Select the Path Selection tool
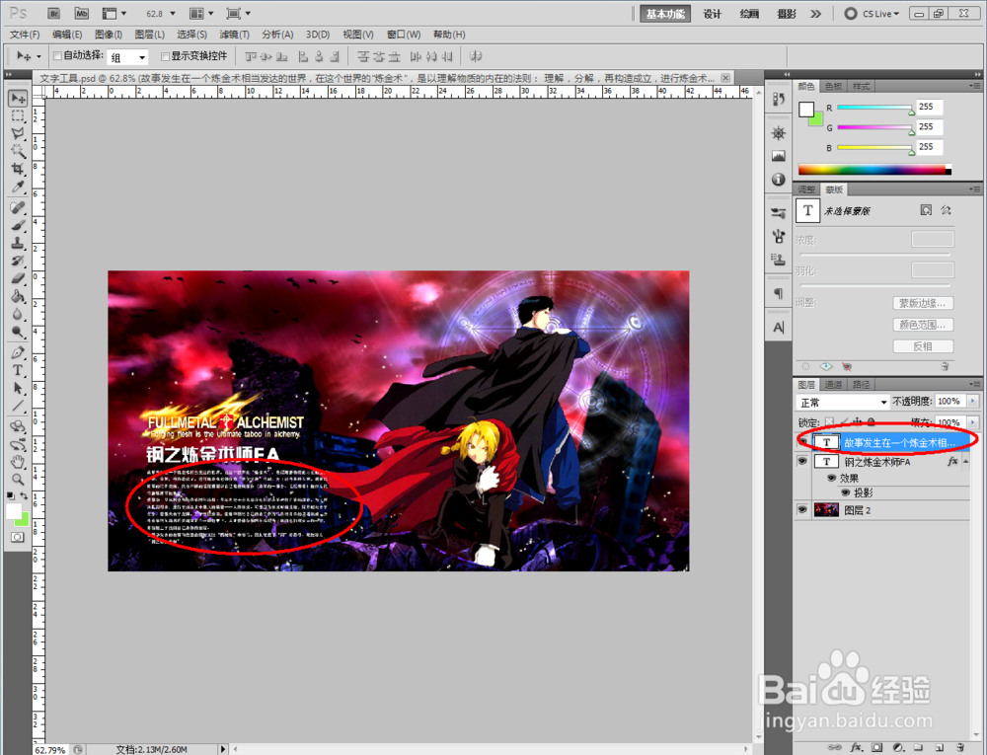Viewport: 987px width, 755px height. pyautogui.click(x=18, y=388)
